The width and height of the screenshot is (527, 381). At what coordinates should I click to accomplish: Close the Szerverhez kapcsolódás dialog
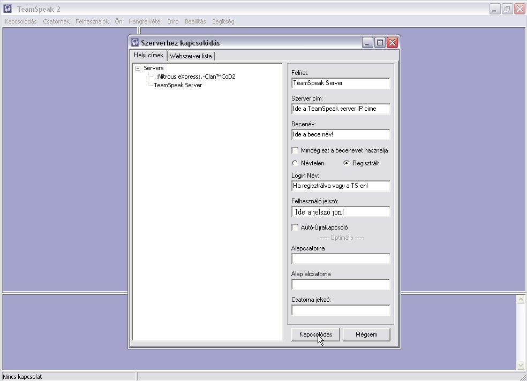click(393, 43)
